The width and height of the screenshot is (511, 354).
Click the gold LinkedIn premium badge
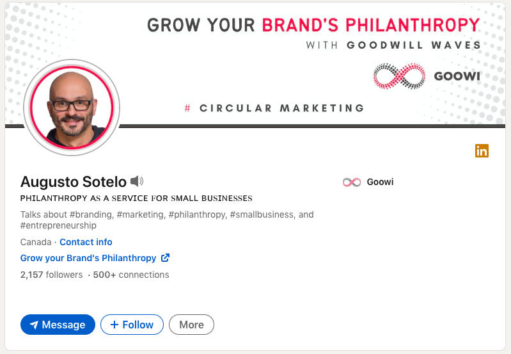[x=482, y=150]
